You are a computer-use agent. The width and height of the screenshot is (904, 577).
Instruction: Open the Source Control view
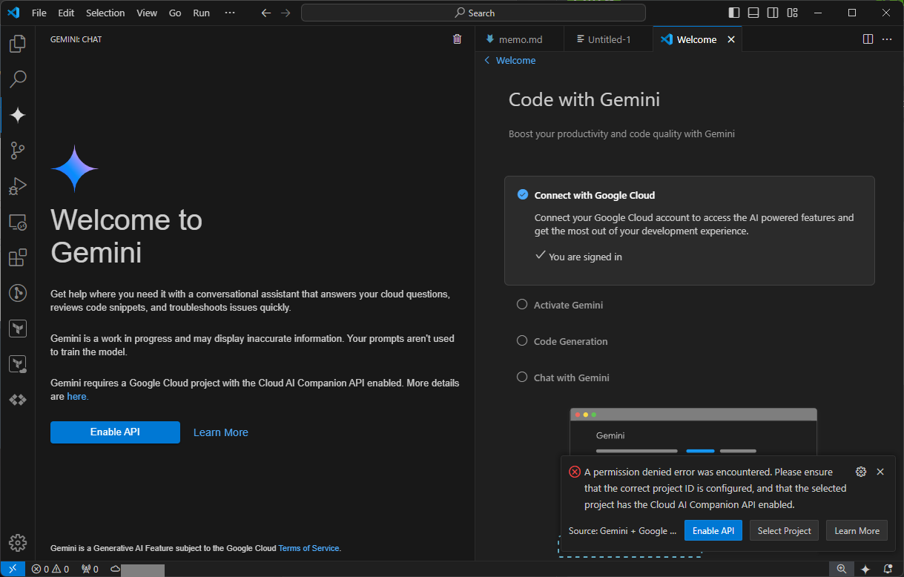pos(17,151)
